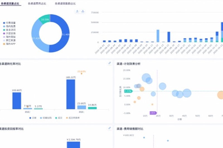Click the 14.86万 green bar
The height and width of the screenshot is (148, 223).
[92, 108]
